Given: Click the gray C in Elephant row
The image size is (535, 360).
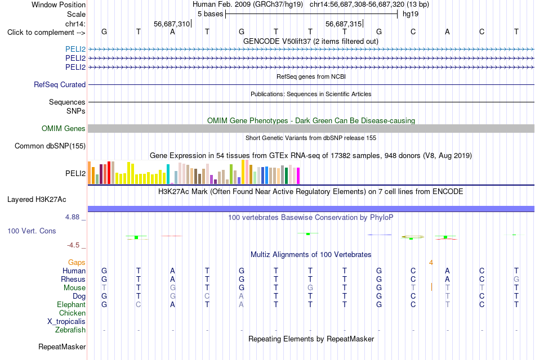Looking at the screenshot, I should point(138,304).
